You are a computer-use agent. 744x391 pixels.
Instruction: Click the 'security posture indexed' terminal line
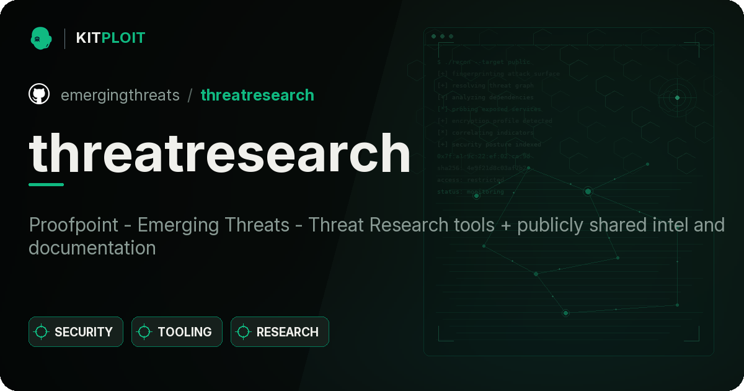click(489, 145)
